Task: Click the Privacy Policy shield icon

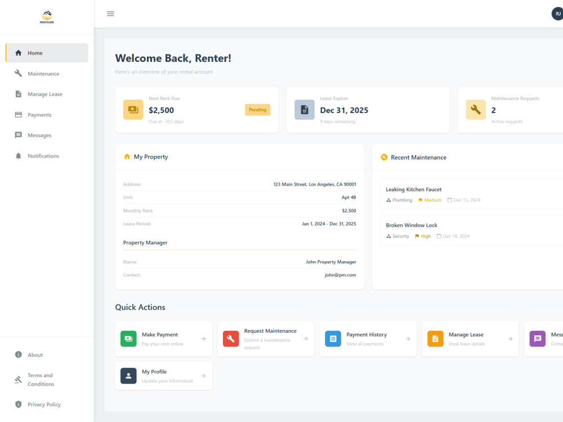Action: coord(19,404)
